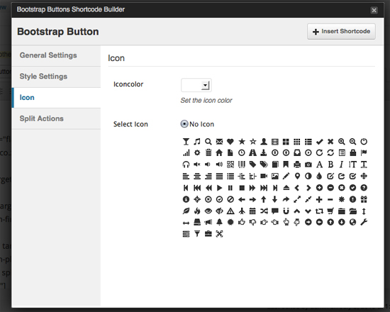Viewport: 390px width, 312px height.
Task: Pick the pause bars icon
Action: [x=230, y=188]
